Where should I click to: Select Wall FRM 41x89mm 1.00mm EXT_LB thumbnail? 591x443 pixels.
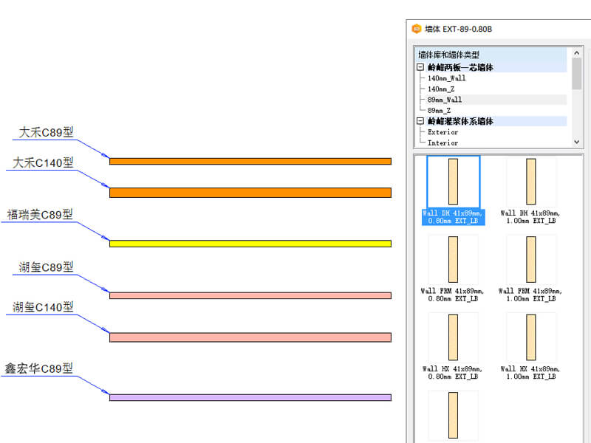tap(530, 260)
